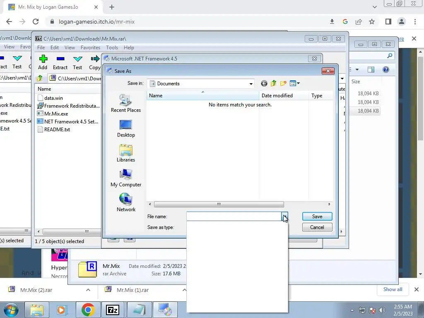Click the Save As up one level icon
Screen dimensions: 424x318
click(x=273, y=83)
